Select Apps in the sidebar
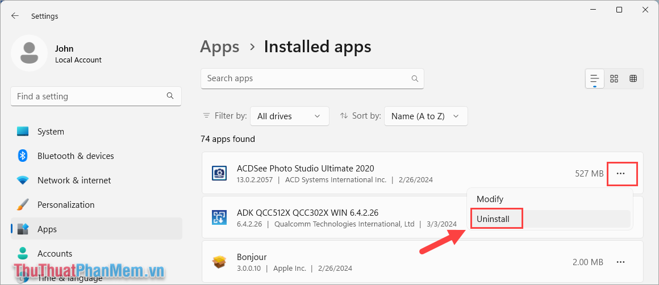 [x=97, y=229]
